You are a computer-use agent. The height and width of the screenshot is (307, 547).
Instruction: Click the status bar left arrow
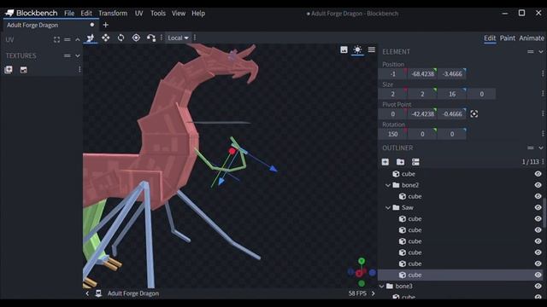click(x=87, y=293)
